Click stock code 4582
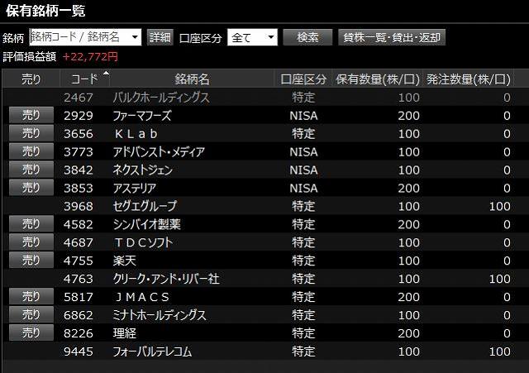 (x=79, y=224)
